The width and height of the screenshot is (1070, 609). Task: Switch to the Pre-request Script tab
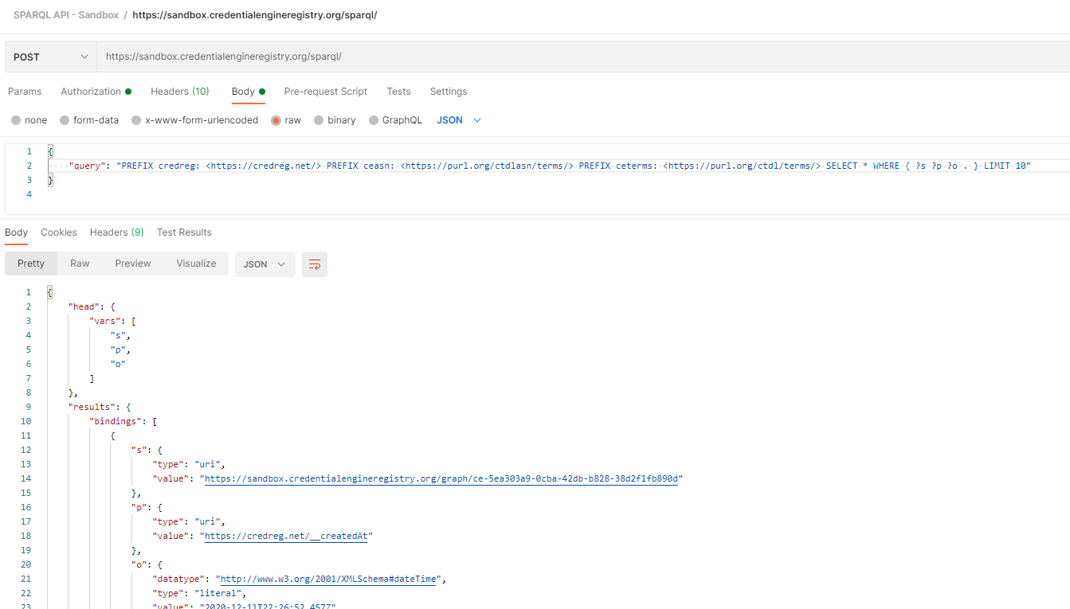(325, 91)
